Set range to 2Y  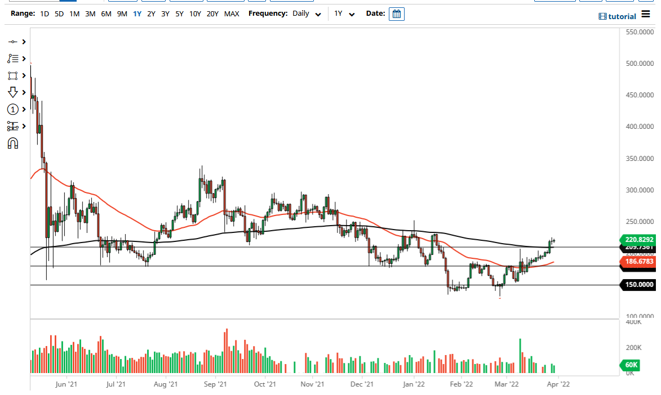(x=152, y=14)
